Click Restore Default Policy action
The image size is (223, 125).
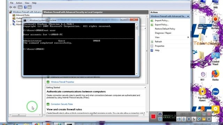click(165, 29)
